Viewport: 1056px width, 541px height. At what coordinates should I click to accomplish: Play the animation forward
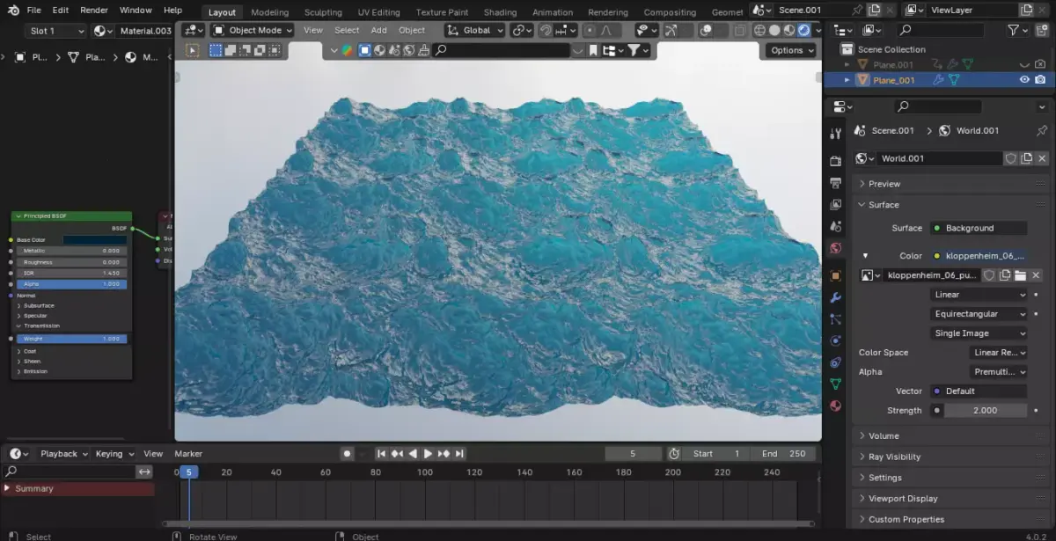428,454
